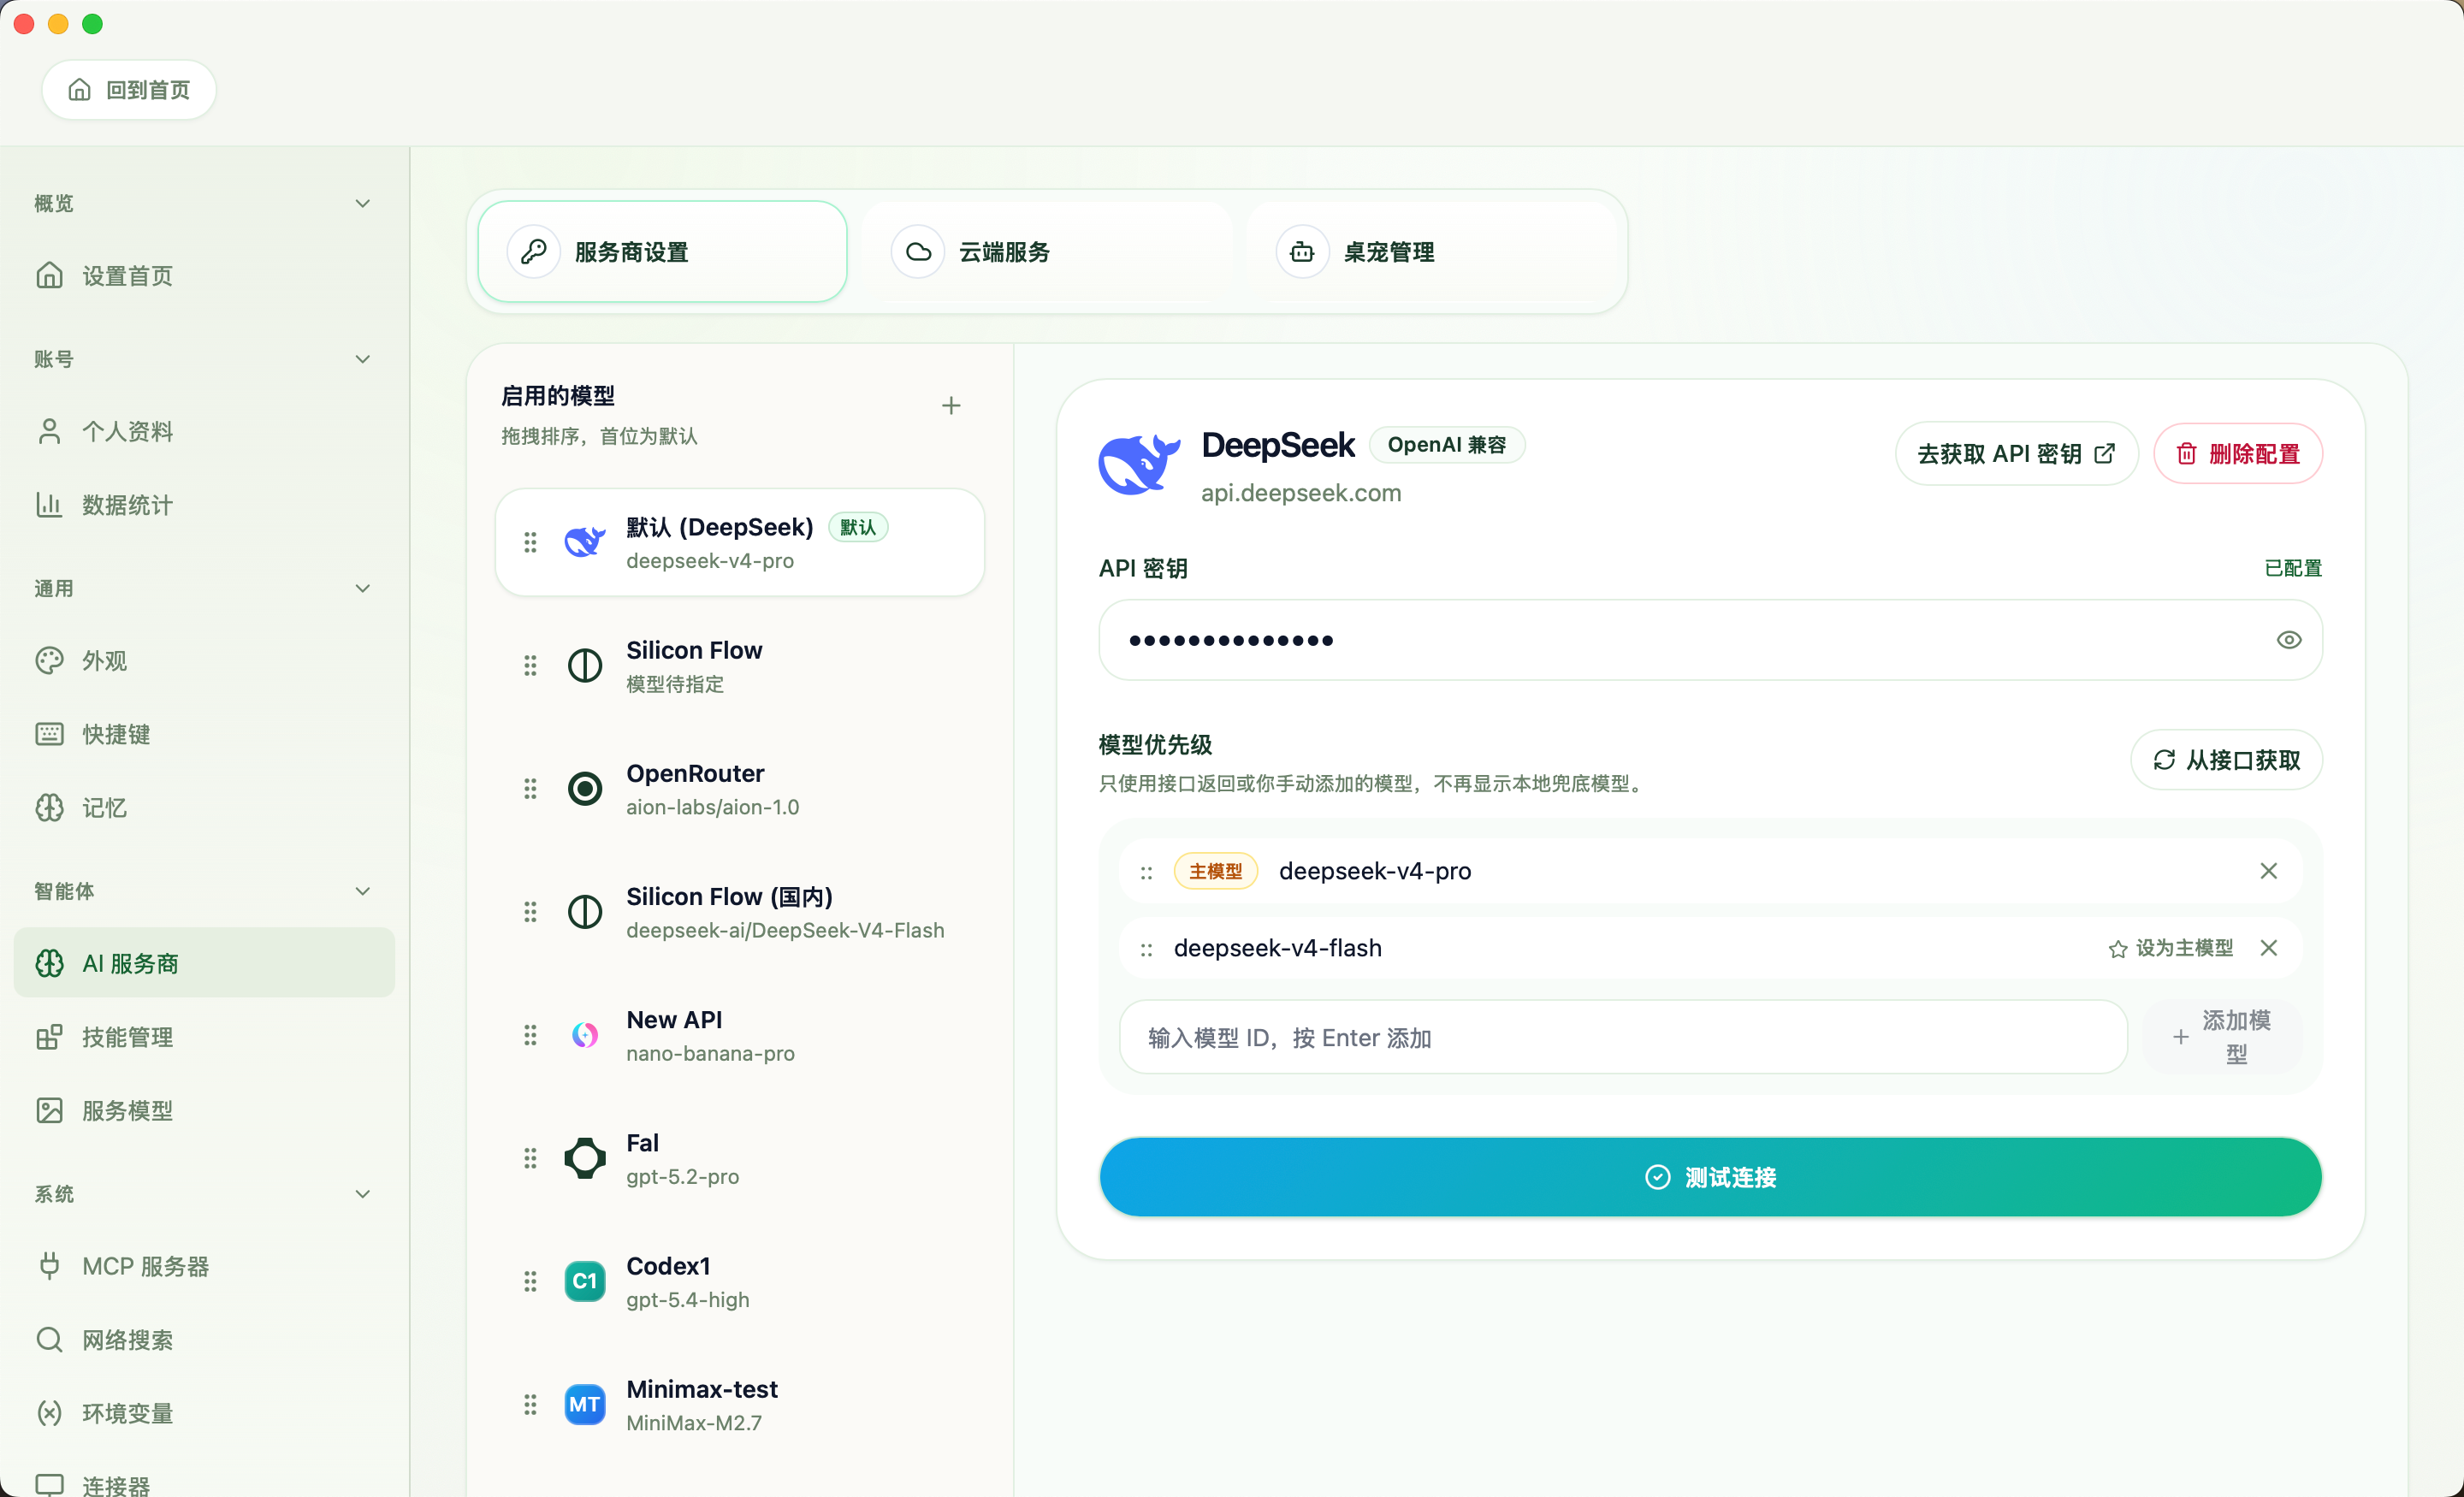Select the first Silicon Flow entry
Viewport: 2464px width, 1497px height.
740,666
